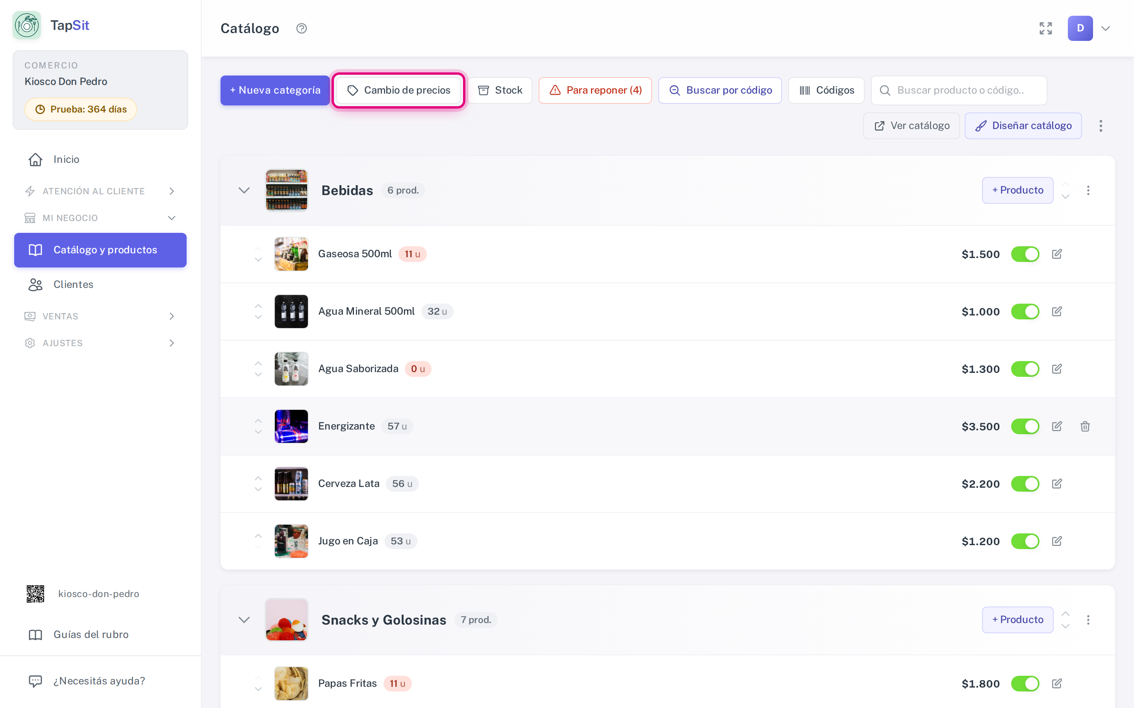
Task: Edit the Agua Saborizada product
Action: pos(1057,369)
